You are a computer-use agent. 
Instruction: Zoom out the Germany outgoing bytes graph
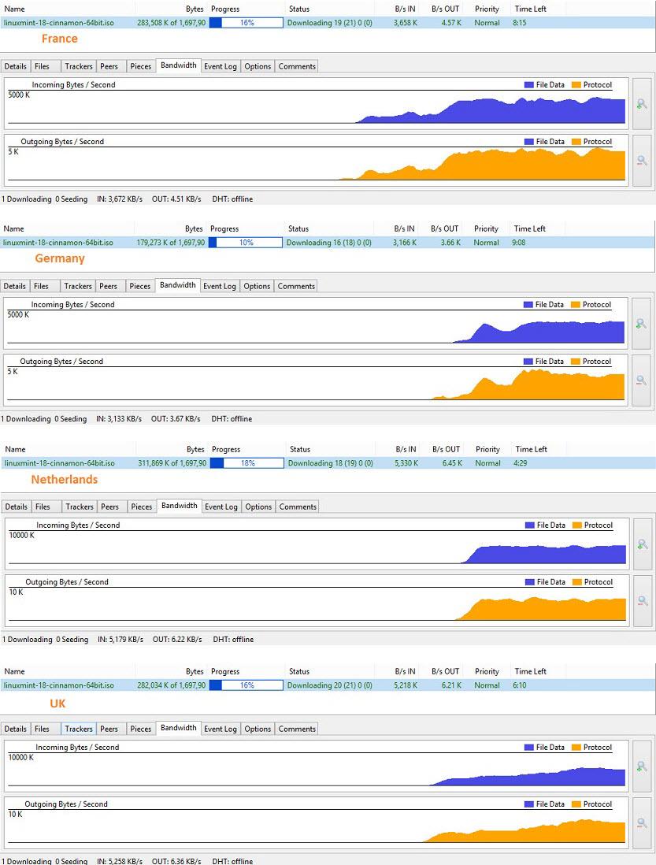click(x=641, y=381)
